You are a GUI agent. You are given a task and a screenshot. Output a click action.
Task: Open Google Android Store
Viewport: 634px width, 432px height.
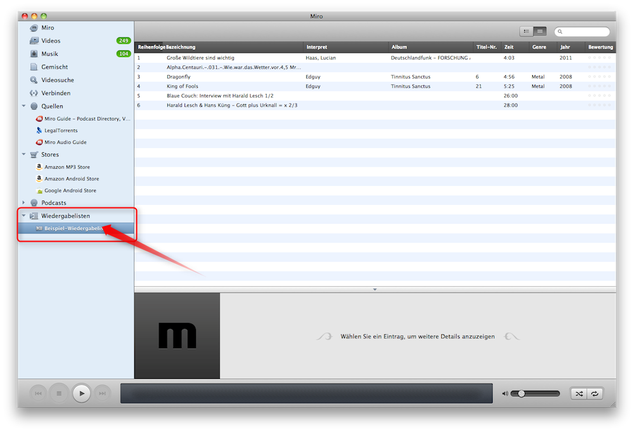[x=70, y=190]
